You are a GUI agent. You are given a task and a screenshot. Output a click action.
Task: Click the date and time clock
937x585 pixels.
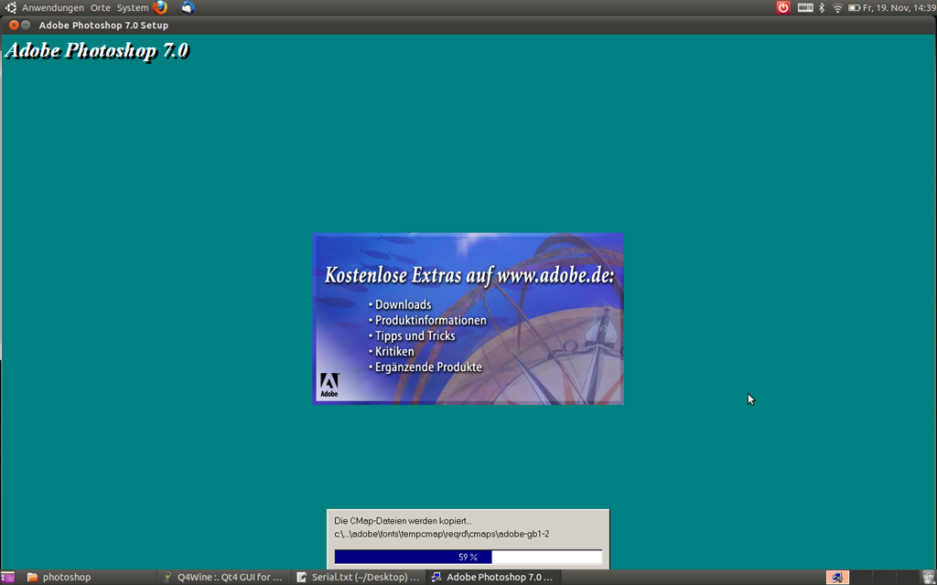tap(898, 7)
